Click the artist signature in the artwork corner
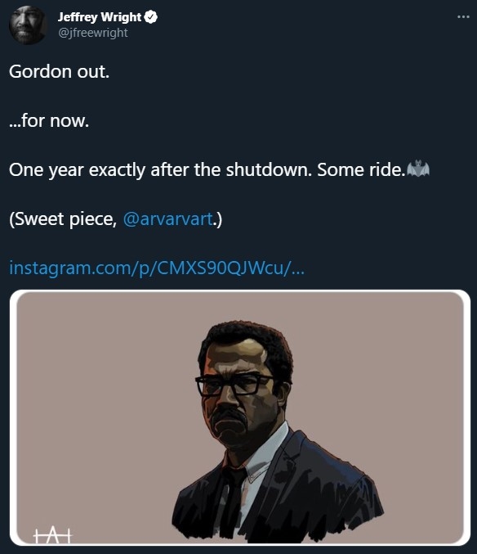Screen dimensions: 477x554 coord(52,535)
